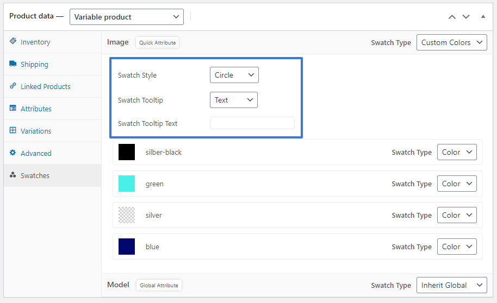Click the Linked Products link icon
Viewport: 497px width, 303px height.
13,86
